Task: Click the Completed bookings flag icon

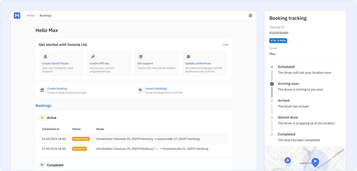Action: coord(42,165)
